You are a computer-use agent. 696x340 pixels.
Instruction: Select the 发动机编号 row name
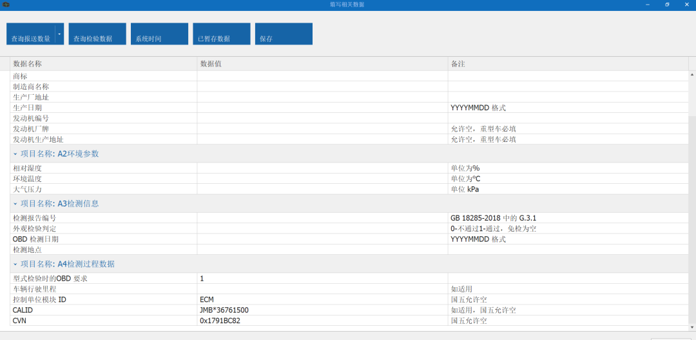point(31,118)
